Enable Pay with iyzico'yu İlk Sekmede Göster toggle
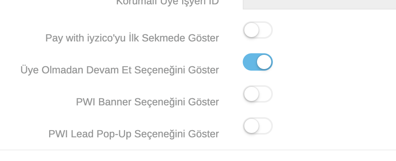396x161 pixels. click(x=257, y=30)
